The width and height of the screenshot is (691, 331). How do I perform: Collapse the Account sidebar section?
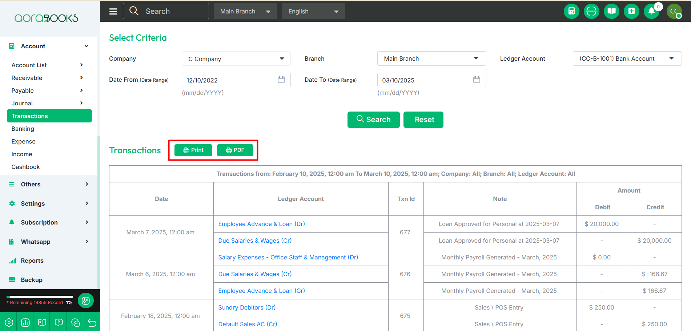(x=49, y=46)
